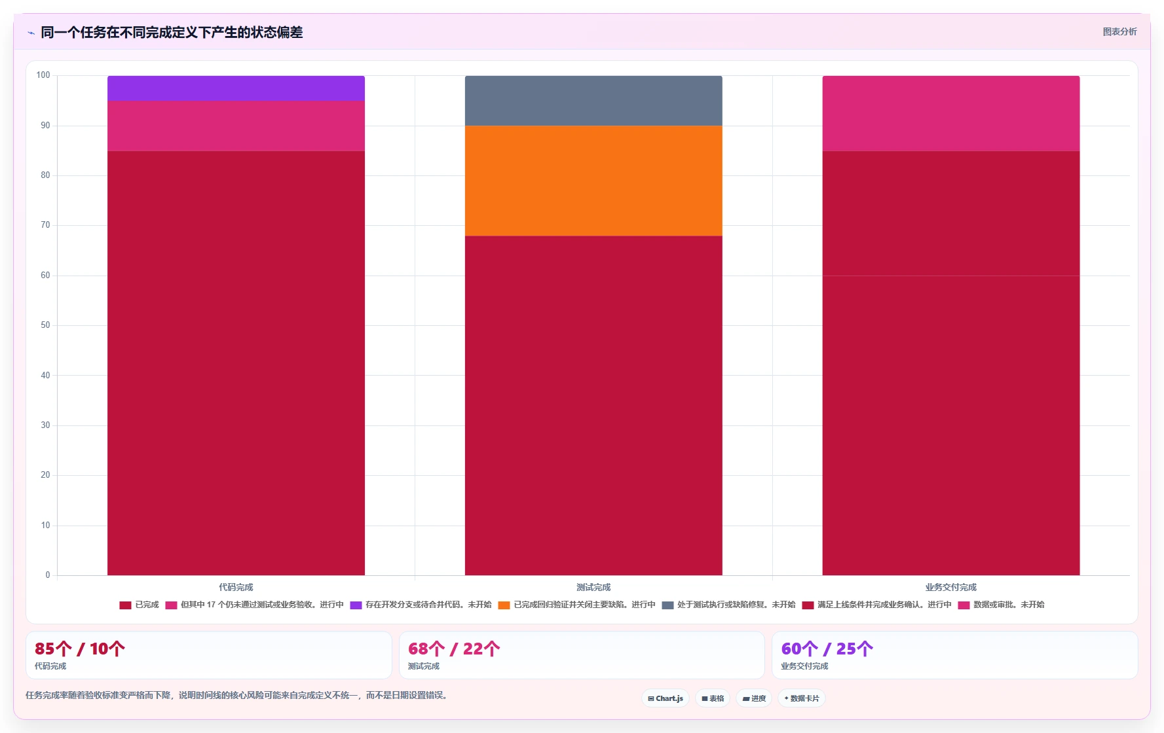Click the y-axis tick 60

(45, 276)
